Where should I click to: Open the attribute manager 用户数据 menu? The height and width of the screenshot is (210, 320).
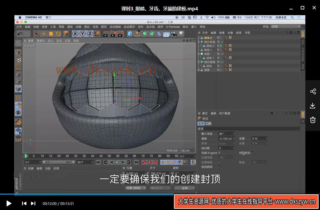[224, 113]
